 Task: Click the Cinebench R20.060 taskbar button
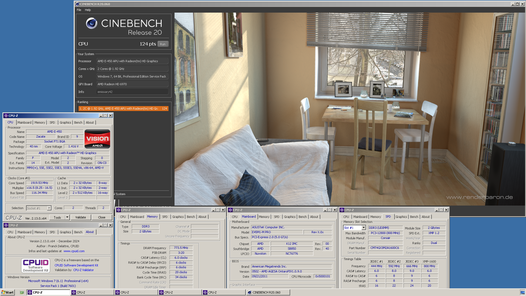pos(268,292)
